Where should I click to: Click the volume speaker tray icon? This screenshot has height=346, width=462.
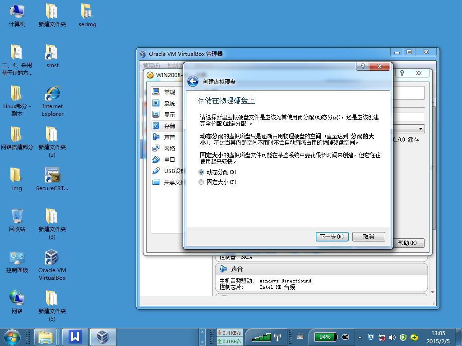[392, 337]
